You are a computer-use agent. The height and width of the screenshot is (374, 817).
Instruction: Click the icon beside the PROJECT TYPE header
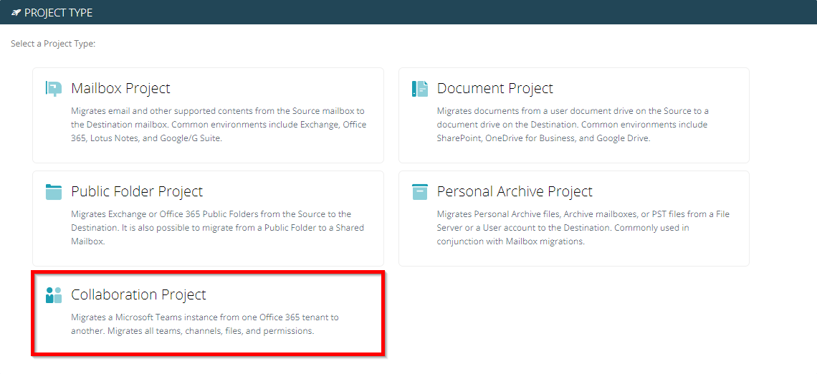click(16, 13)
